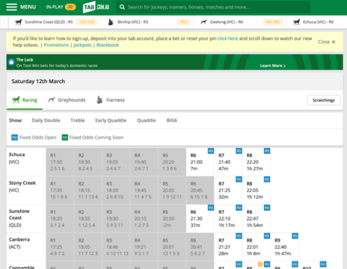347x269 pixels.
Task: Click horse icon beside Echuca R6 ticker
Action: pos(296,22)
